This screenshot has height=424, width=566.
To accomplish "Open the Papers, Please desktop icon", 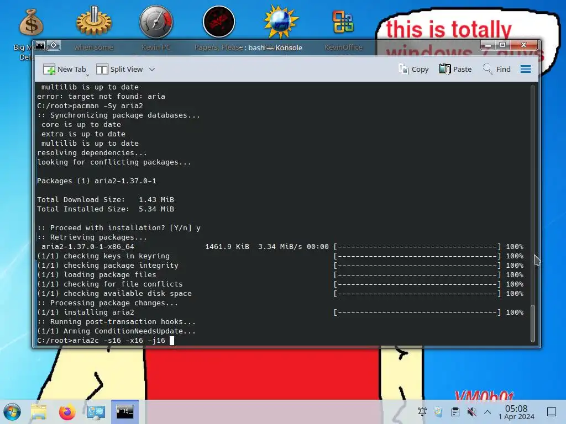I will [219, 22].
